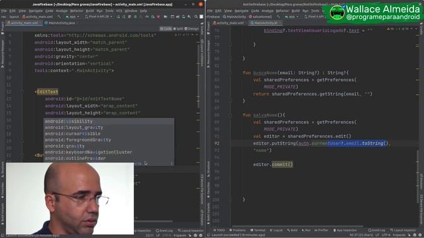Click Search Everywhere magnifier in JavaFirebase toolbar
This screenshot has height=238, width=424.
tap(196, 17)
